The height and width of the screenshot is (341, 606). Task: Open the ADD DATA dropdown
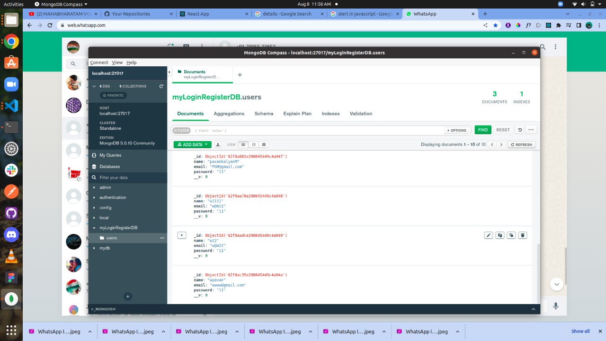(x=193, y=144)
